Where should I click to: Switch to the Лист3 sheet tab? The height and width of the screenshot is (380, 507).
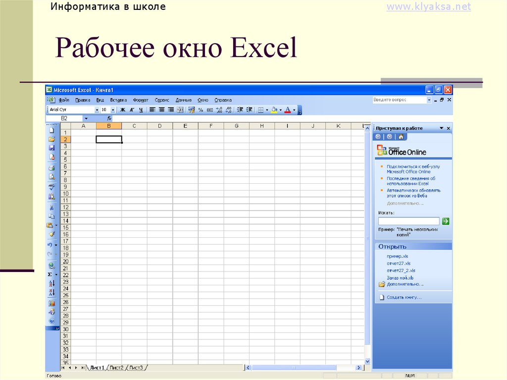(x=136, y=368)
